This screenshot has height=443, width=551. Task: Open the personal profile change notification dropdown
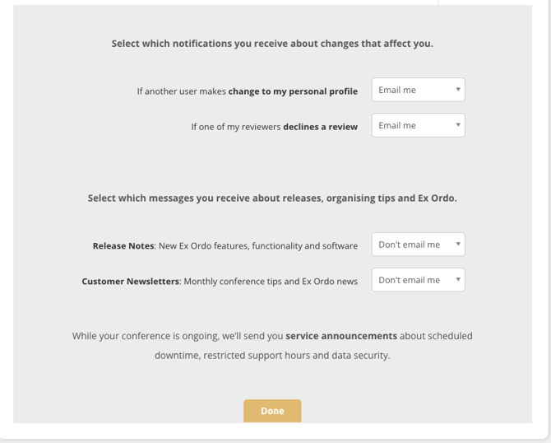(x=418, y=90)
